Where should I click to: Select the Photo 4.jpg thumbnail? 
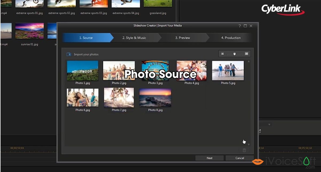point(192,70)
